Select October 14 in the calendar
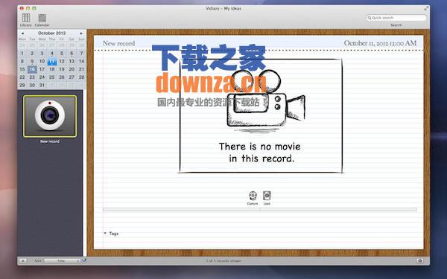447x279 pixels. 81,61
